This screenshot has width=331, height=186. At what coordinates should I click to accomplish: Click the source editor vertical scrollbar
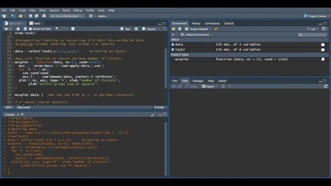click(x=166, y=68)
